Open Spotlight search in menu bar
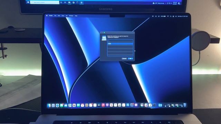Image resolution: width=221 pixels, height=124 pixels. 171,16
